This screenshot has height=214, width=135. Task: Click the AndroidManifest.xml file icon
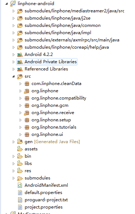pos(20,185)
